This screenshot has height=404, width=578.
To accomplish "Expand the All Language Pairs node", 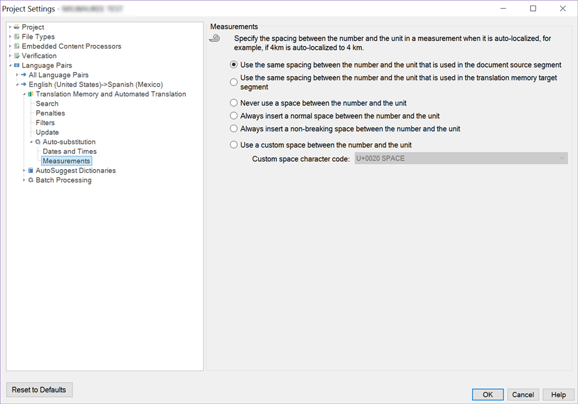I will pos(17,75).
